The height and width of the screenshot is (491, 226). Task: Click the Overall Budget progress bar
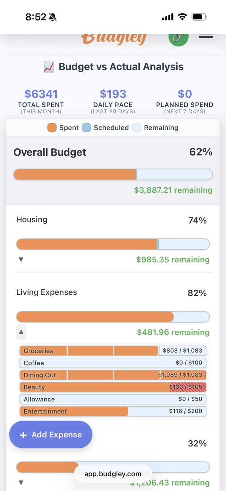point(113,174)
